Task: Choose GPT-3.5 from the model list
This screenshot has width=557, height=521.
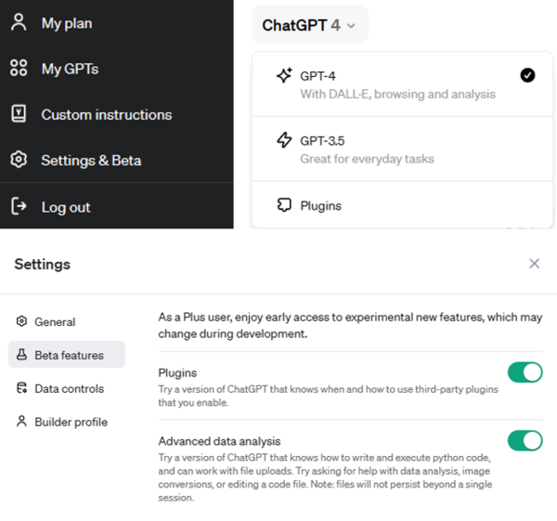Action: point(367,149)
